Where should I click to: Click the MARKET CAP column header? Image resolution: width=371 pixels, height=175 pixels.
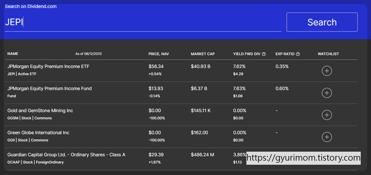(x=203, y=54)
